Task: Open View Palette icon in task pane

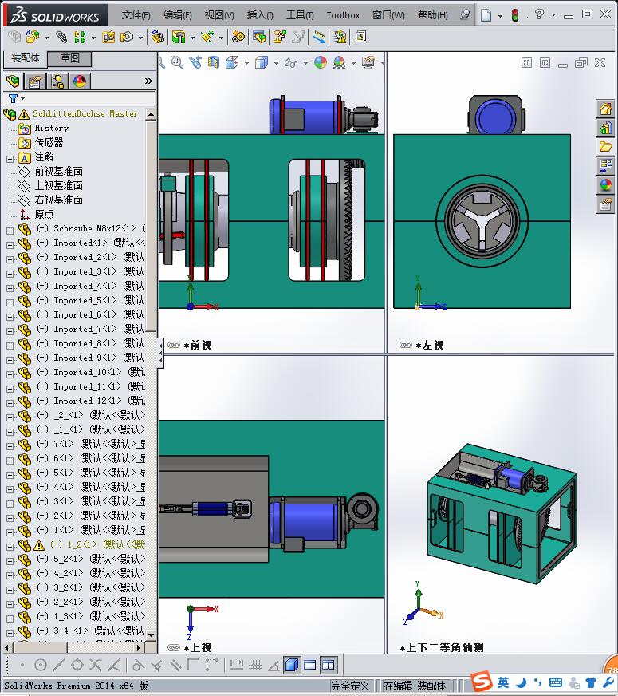Action: coord(605,165)
